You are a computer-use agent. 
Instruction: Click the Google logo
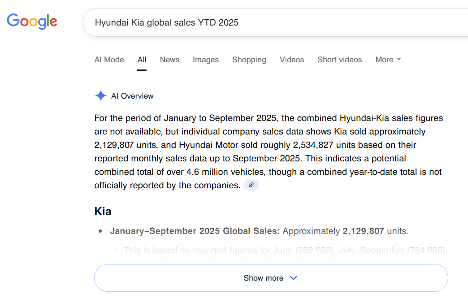pos(32,22)
